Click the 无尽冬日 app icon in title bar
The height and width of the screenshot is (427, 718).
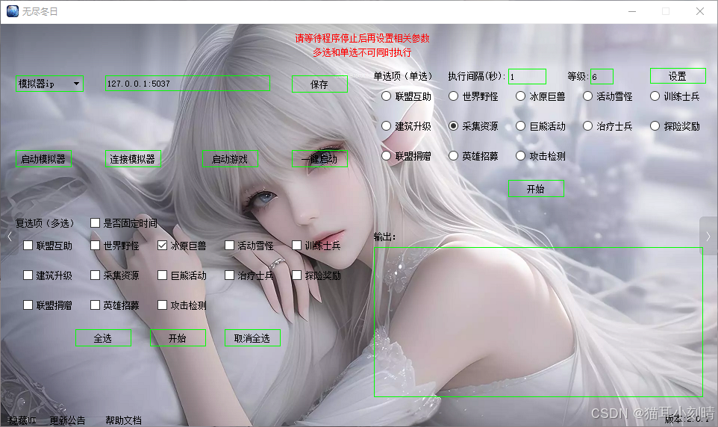click(13, 11)
